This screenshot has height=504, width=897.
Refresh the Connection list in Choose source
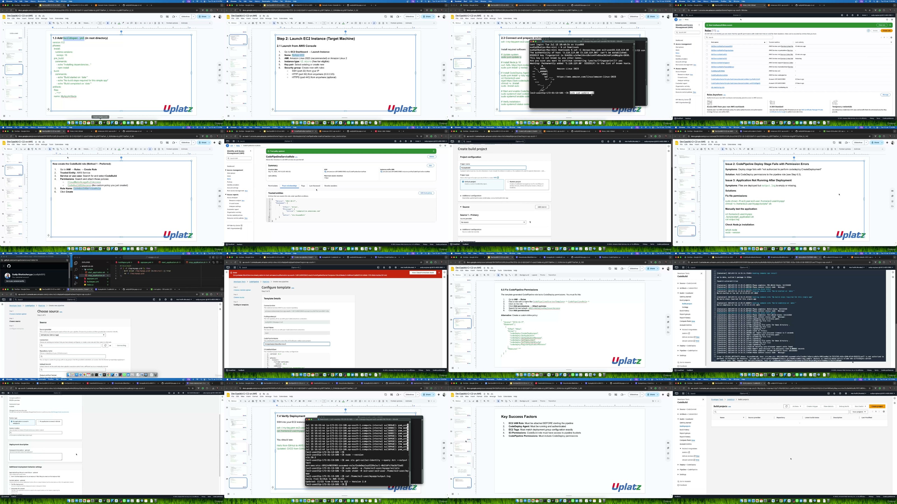[105, 346]
